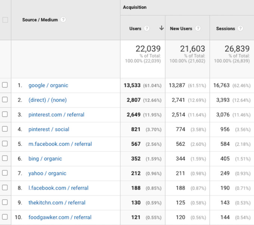Select total new users value 21,603

click(193, 49)
